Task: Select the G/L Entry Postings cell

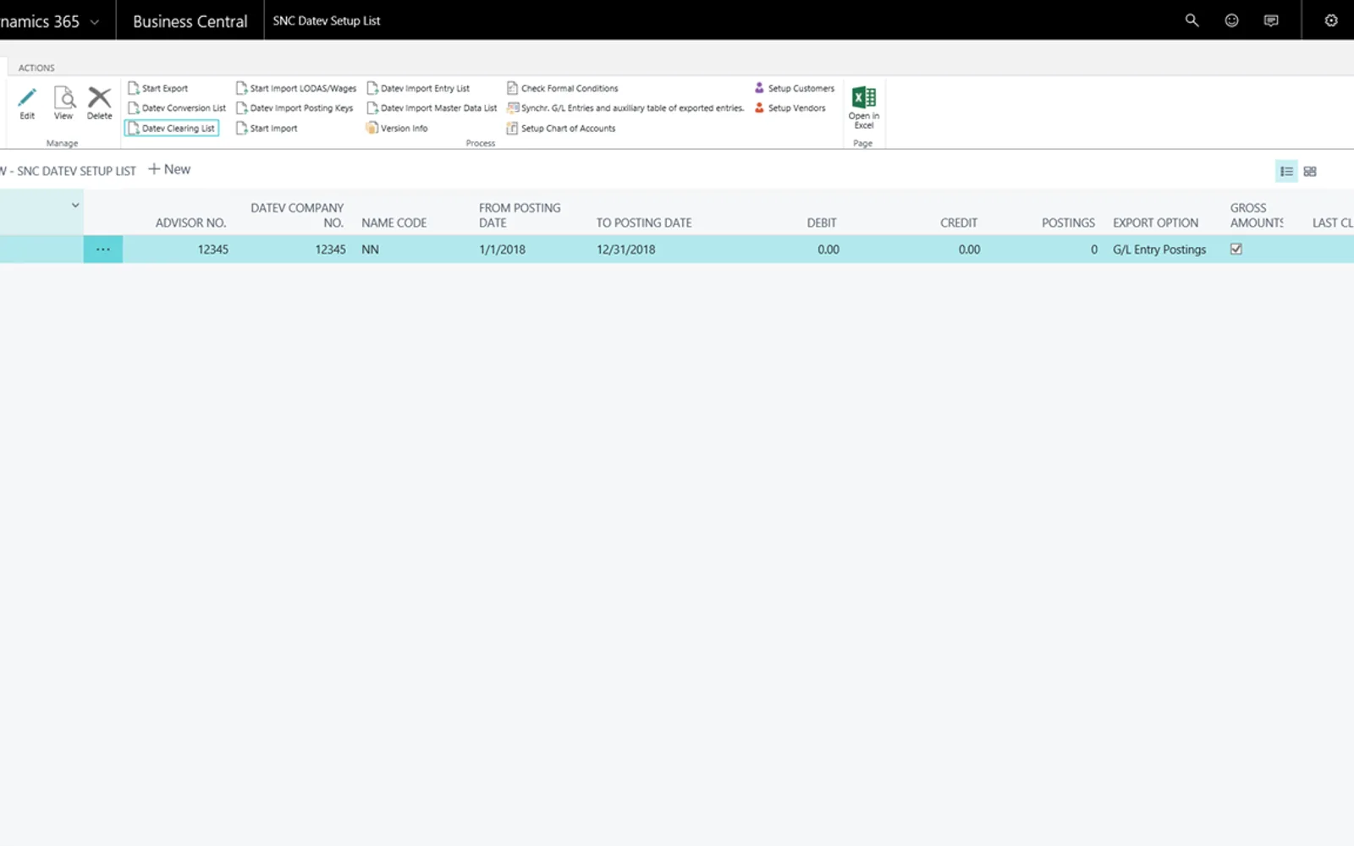Action: 1159,250
